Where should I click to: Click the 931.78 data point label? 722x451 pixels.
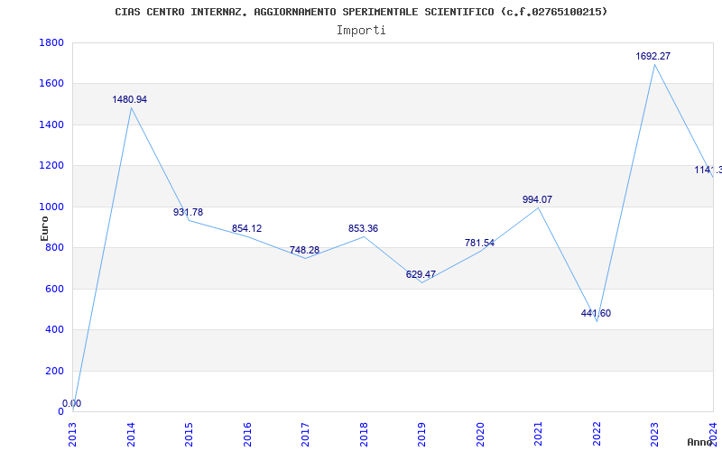188,212
